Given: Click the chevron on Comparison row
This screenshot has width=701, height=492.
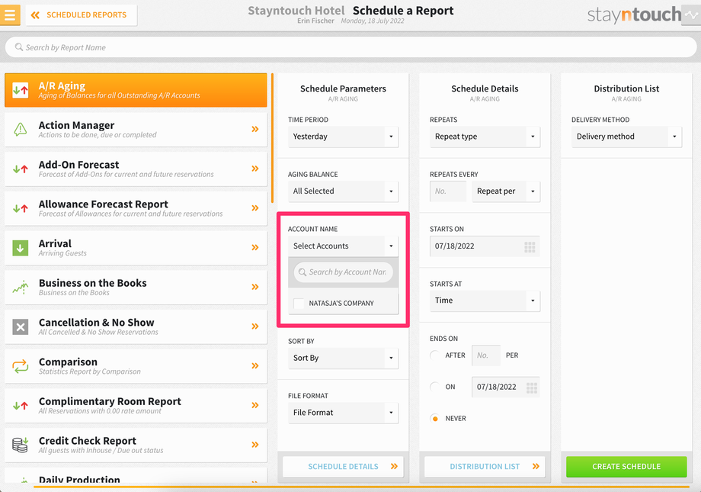Looking at the screenshot, I should (x=254, y=365).
